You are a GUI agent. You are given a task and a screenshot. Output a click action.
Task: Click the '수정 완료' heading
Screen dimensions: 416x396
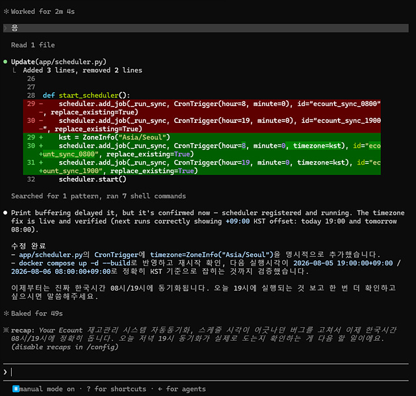[29, 246]
